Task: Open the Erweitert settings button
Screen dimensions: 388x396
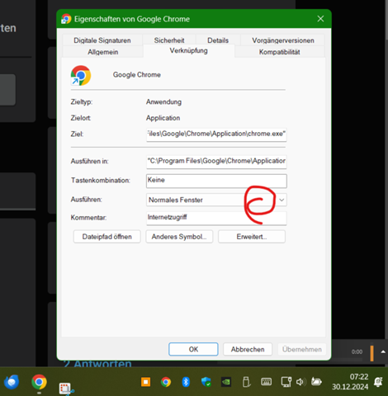Action: [x=252, y=237]
